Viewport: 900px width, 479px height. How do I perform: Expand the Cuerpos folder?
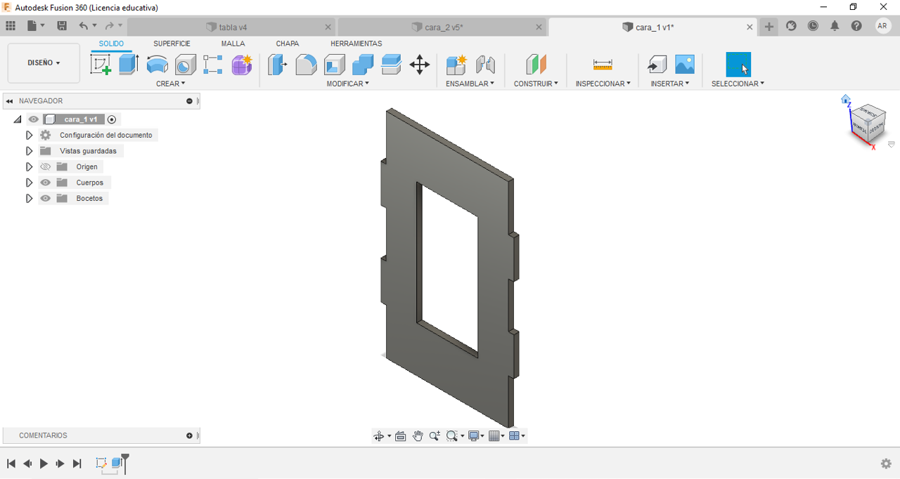coord(29,183)
